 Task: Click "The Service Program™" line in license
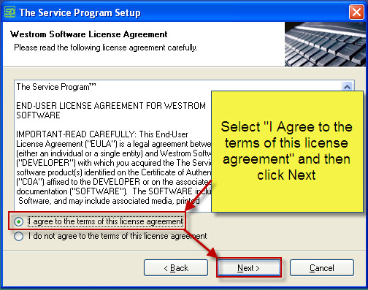pyautogui.click(x=56, y=87)
